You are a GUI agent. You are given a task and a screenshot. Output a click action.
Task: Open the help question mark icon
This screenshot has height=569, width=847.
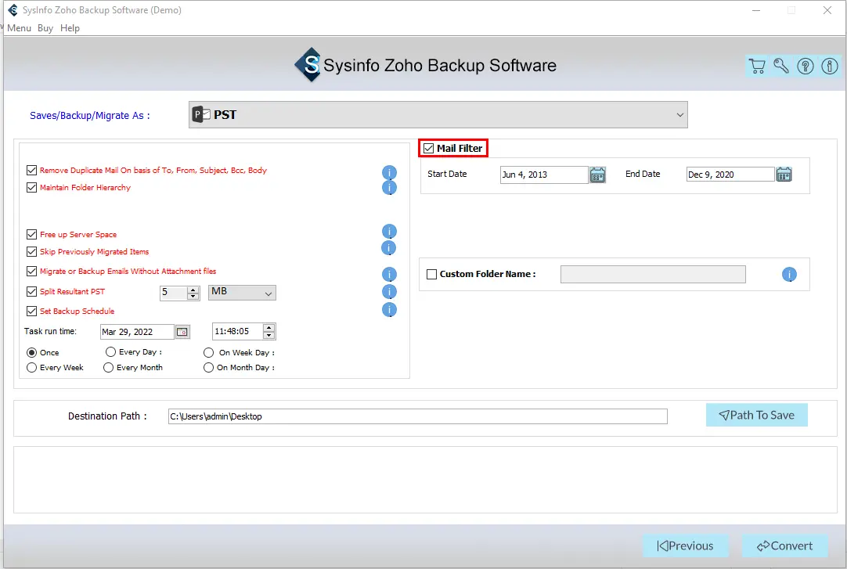pos(806,67)
